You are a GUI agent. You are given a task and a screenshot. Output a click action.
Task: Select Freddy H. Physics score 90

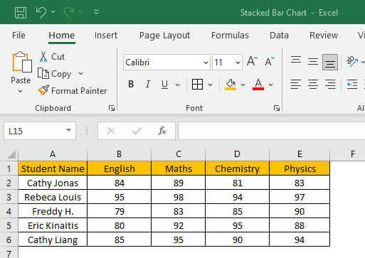[x=300, y=211]
